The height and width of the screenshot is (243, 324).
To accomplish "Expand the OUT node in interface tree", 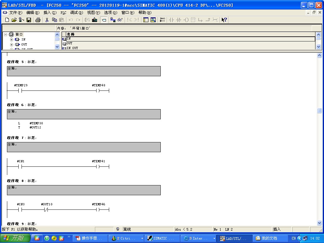I will tap(12, 45).
